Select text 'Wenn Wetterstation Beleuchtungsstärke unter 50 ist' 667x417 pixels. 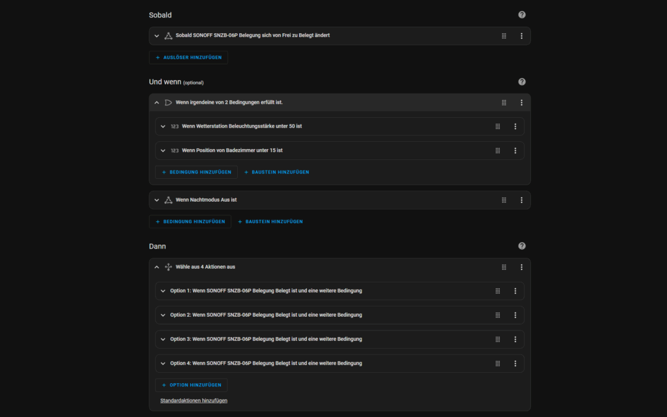[242, 126]
